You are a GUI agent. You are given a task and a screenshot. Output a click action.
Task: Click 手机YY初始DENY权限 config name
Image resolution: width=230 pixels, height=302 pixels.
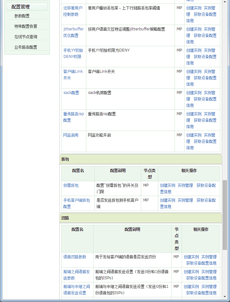pyautogui.click(x=73, y=53)
